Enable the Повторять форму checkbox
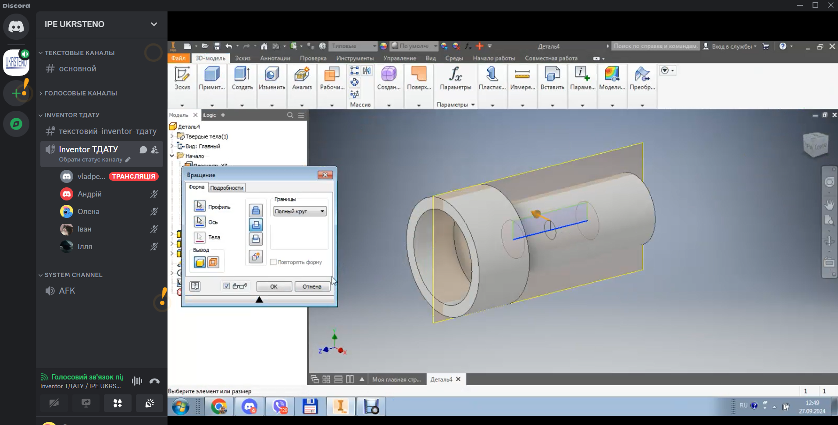Screen dimensions: 838x425 (x=274, y=262)
